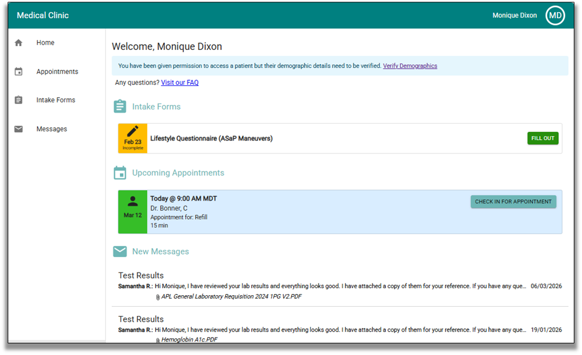Click Check In For Appointment button
Image resolution: width=582 pixels, height=355 pixels.
(x=513, y=202)
